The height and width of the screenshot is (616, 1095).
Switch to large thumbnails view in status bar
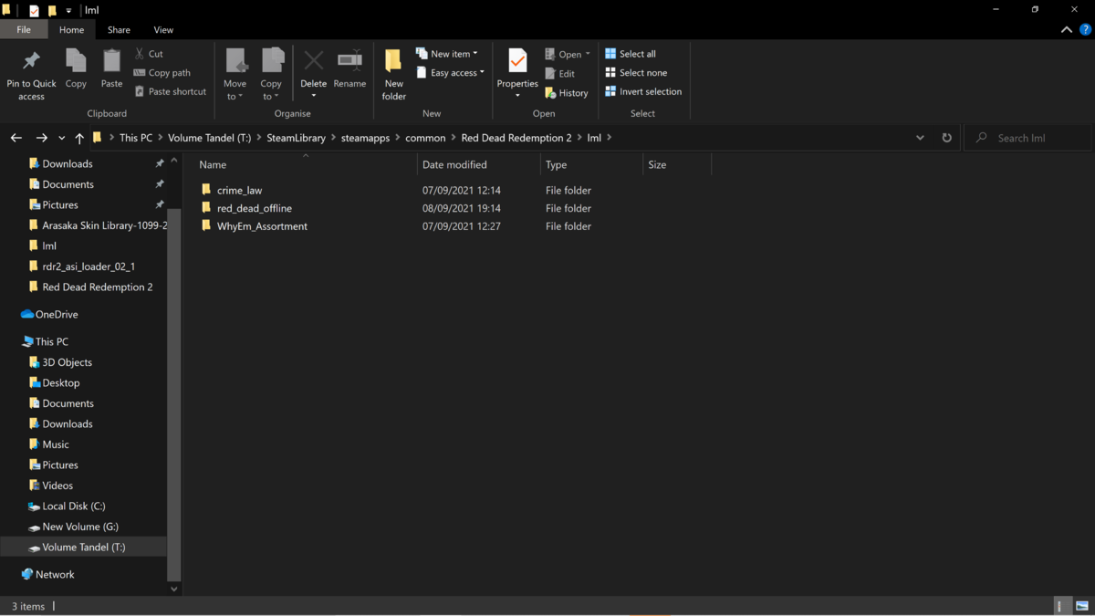tap(1082, 606)
